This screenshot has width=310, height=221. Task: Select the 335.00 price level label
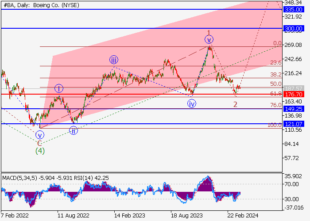[293, 9]
